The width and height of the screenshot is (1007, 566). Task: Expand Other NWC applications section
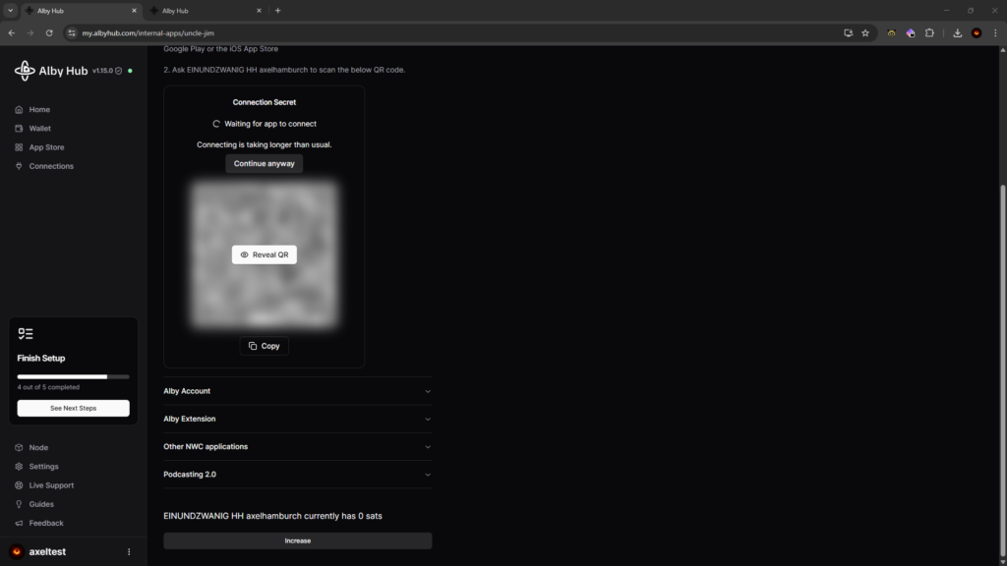pos(297,446)
